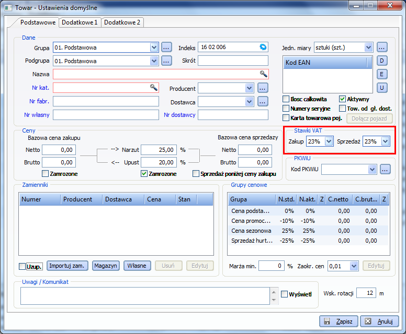The width and height of the screenshot is (406, 334).
Task: Click the window icon in title bar
Action: (8, 8)
